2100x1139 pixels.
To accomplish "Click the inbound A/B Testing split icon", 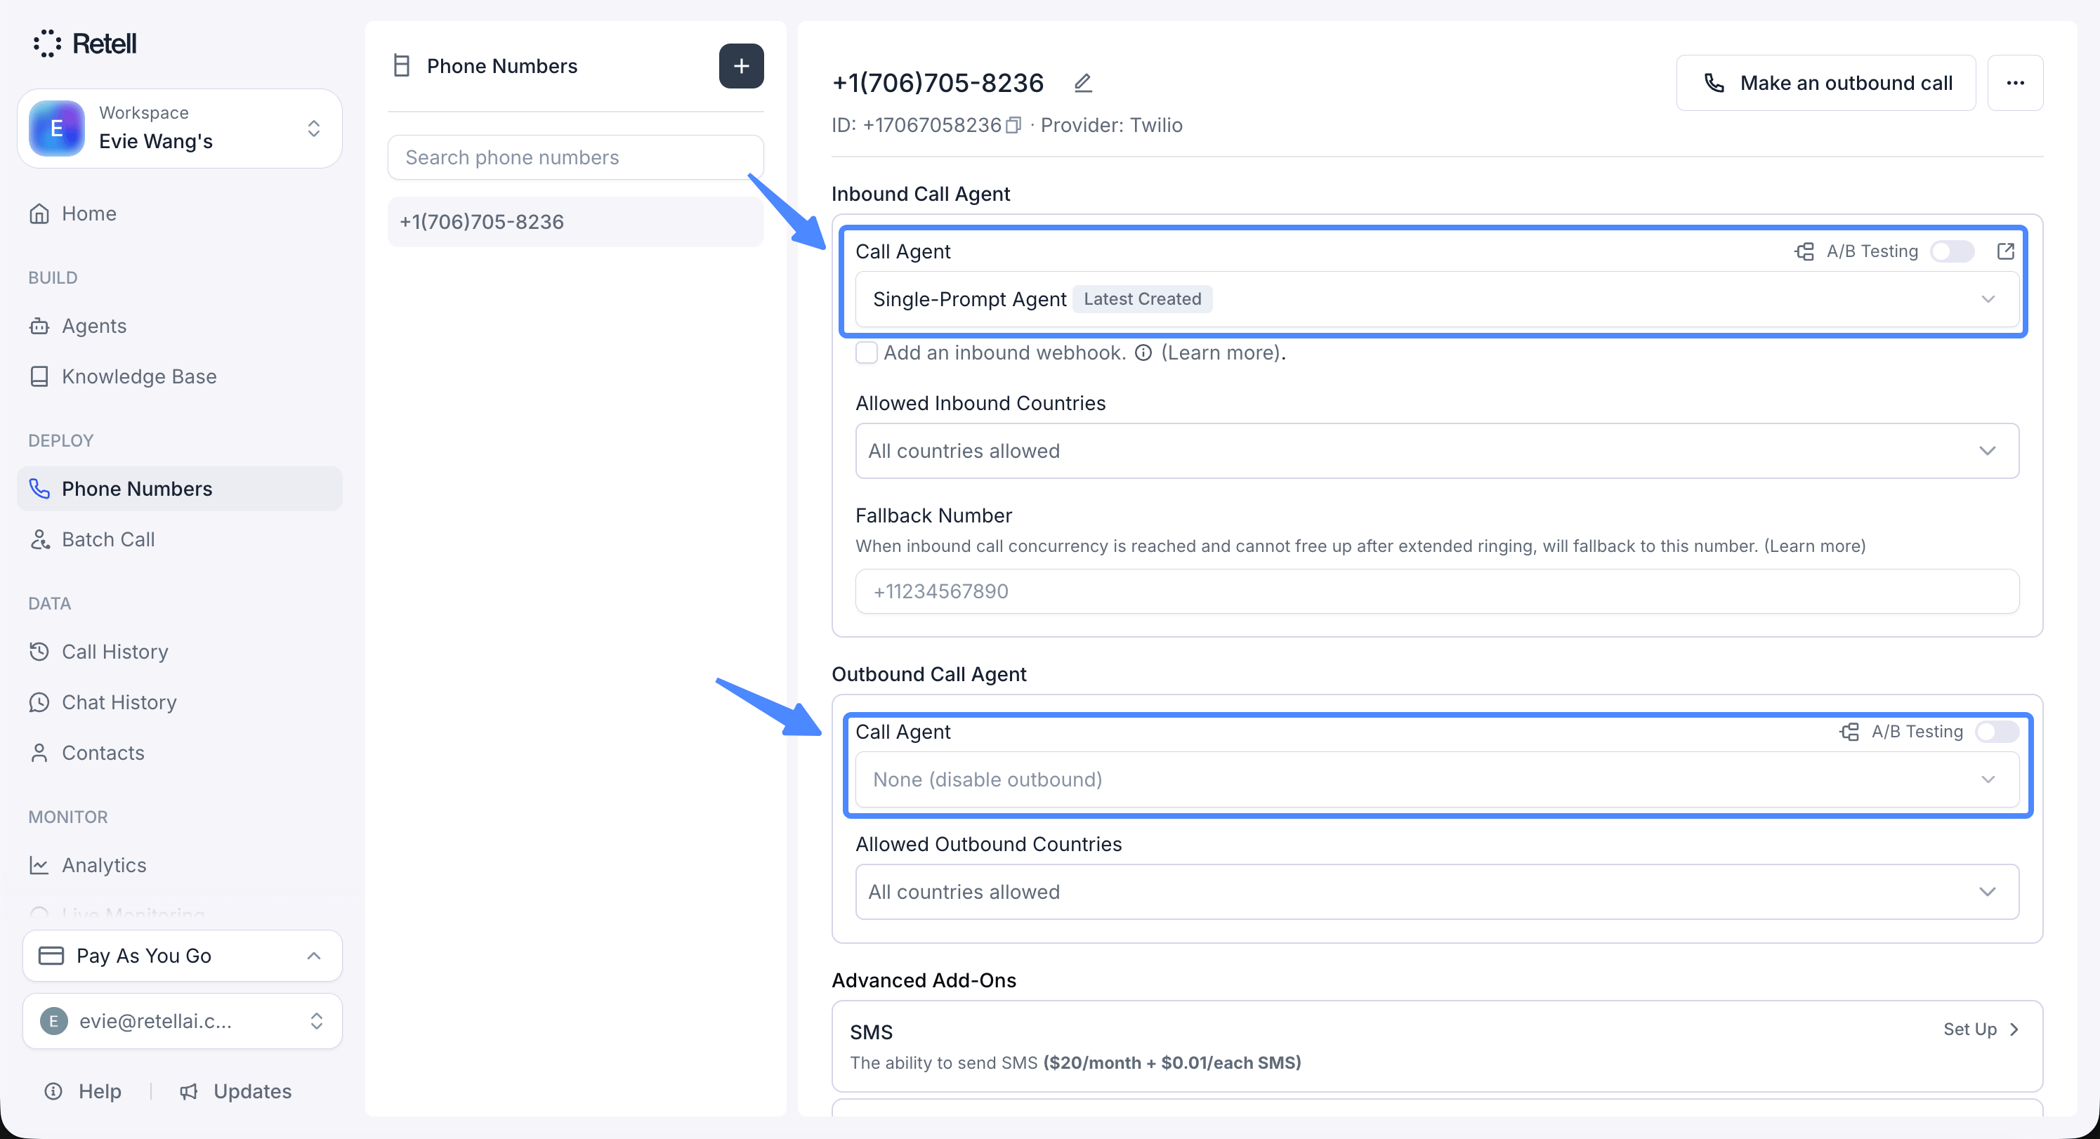I will click(x=1804, y=251).
